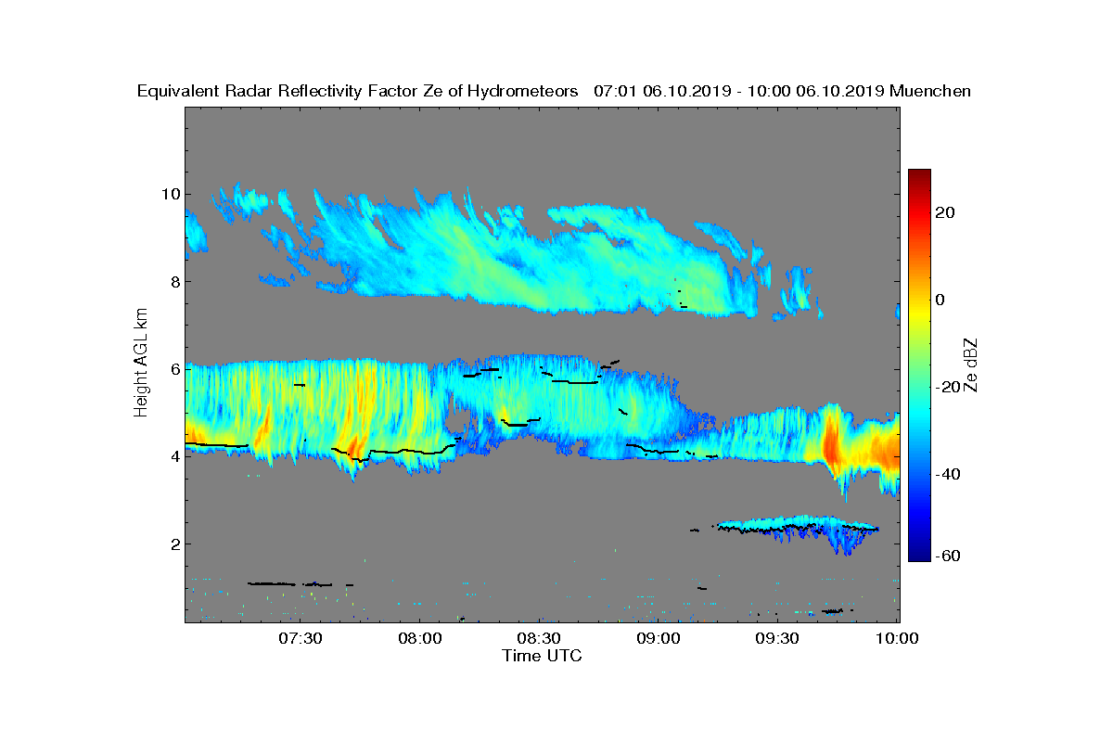Click the 09:00 time tick label
The width and height of the screenshot is (1113, 742).
659,638
